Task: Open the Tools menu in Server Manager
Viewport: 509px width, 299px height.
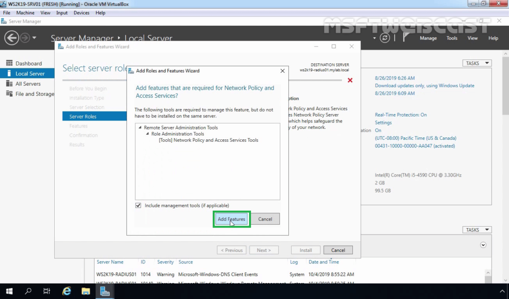Action: click(x=451, y=38)
